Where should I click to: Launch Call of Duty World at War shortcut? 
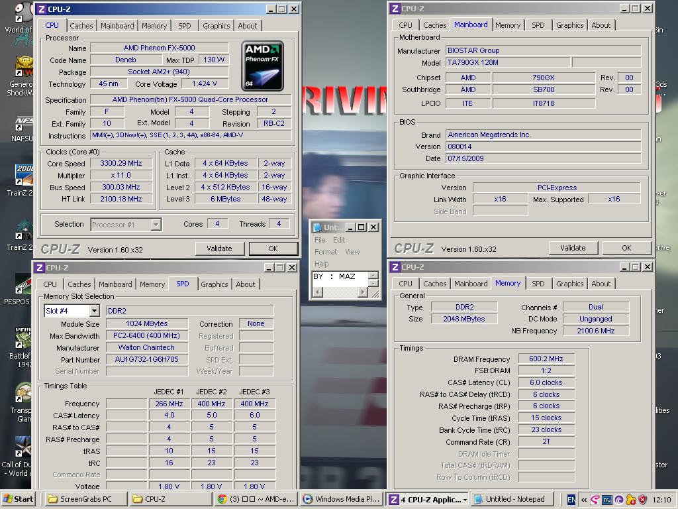[x=24, y=447]
